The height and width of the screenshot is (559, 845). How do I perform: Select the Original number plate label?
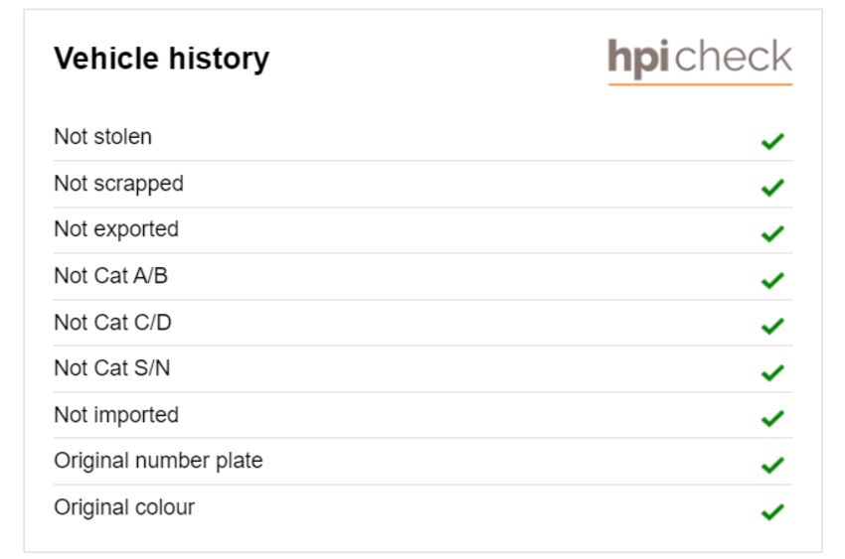coord(158,461)
